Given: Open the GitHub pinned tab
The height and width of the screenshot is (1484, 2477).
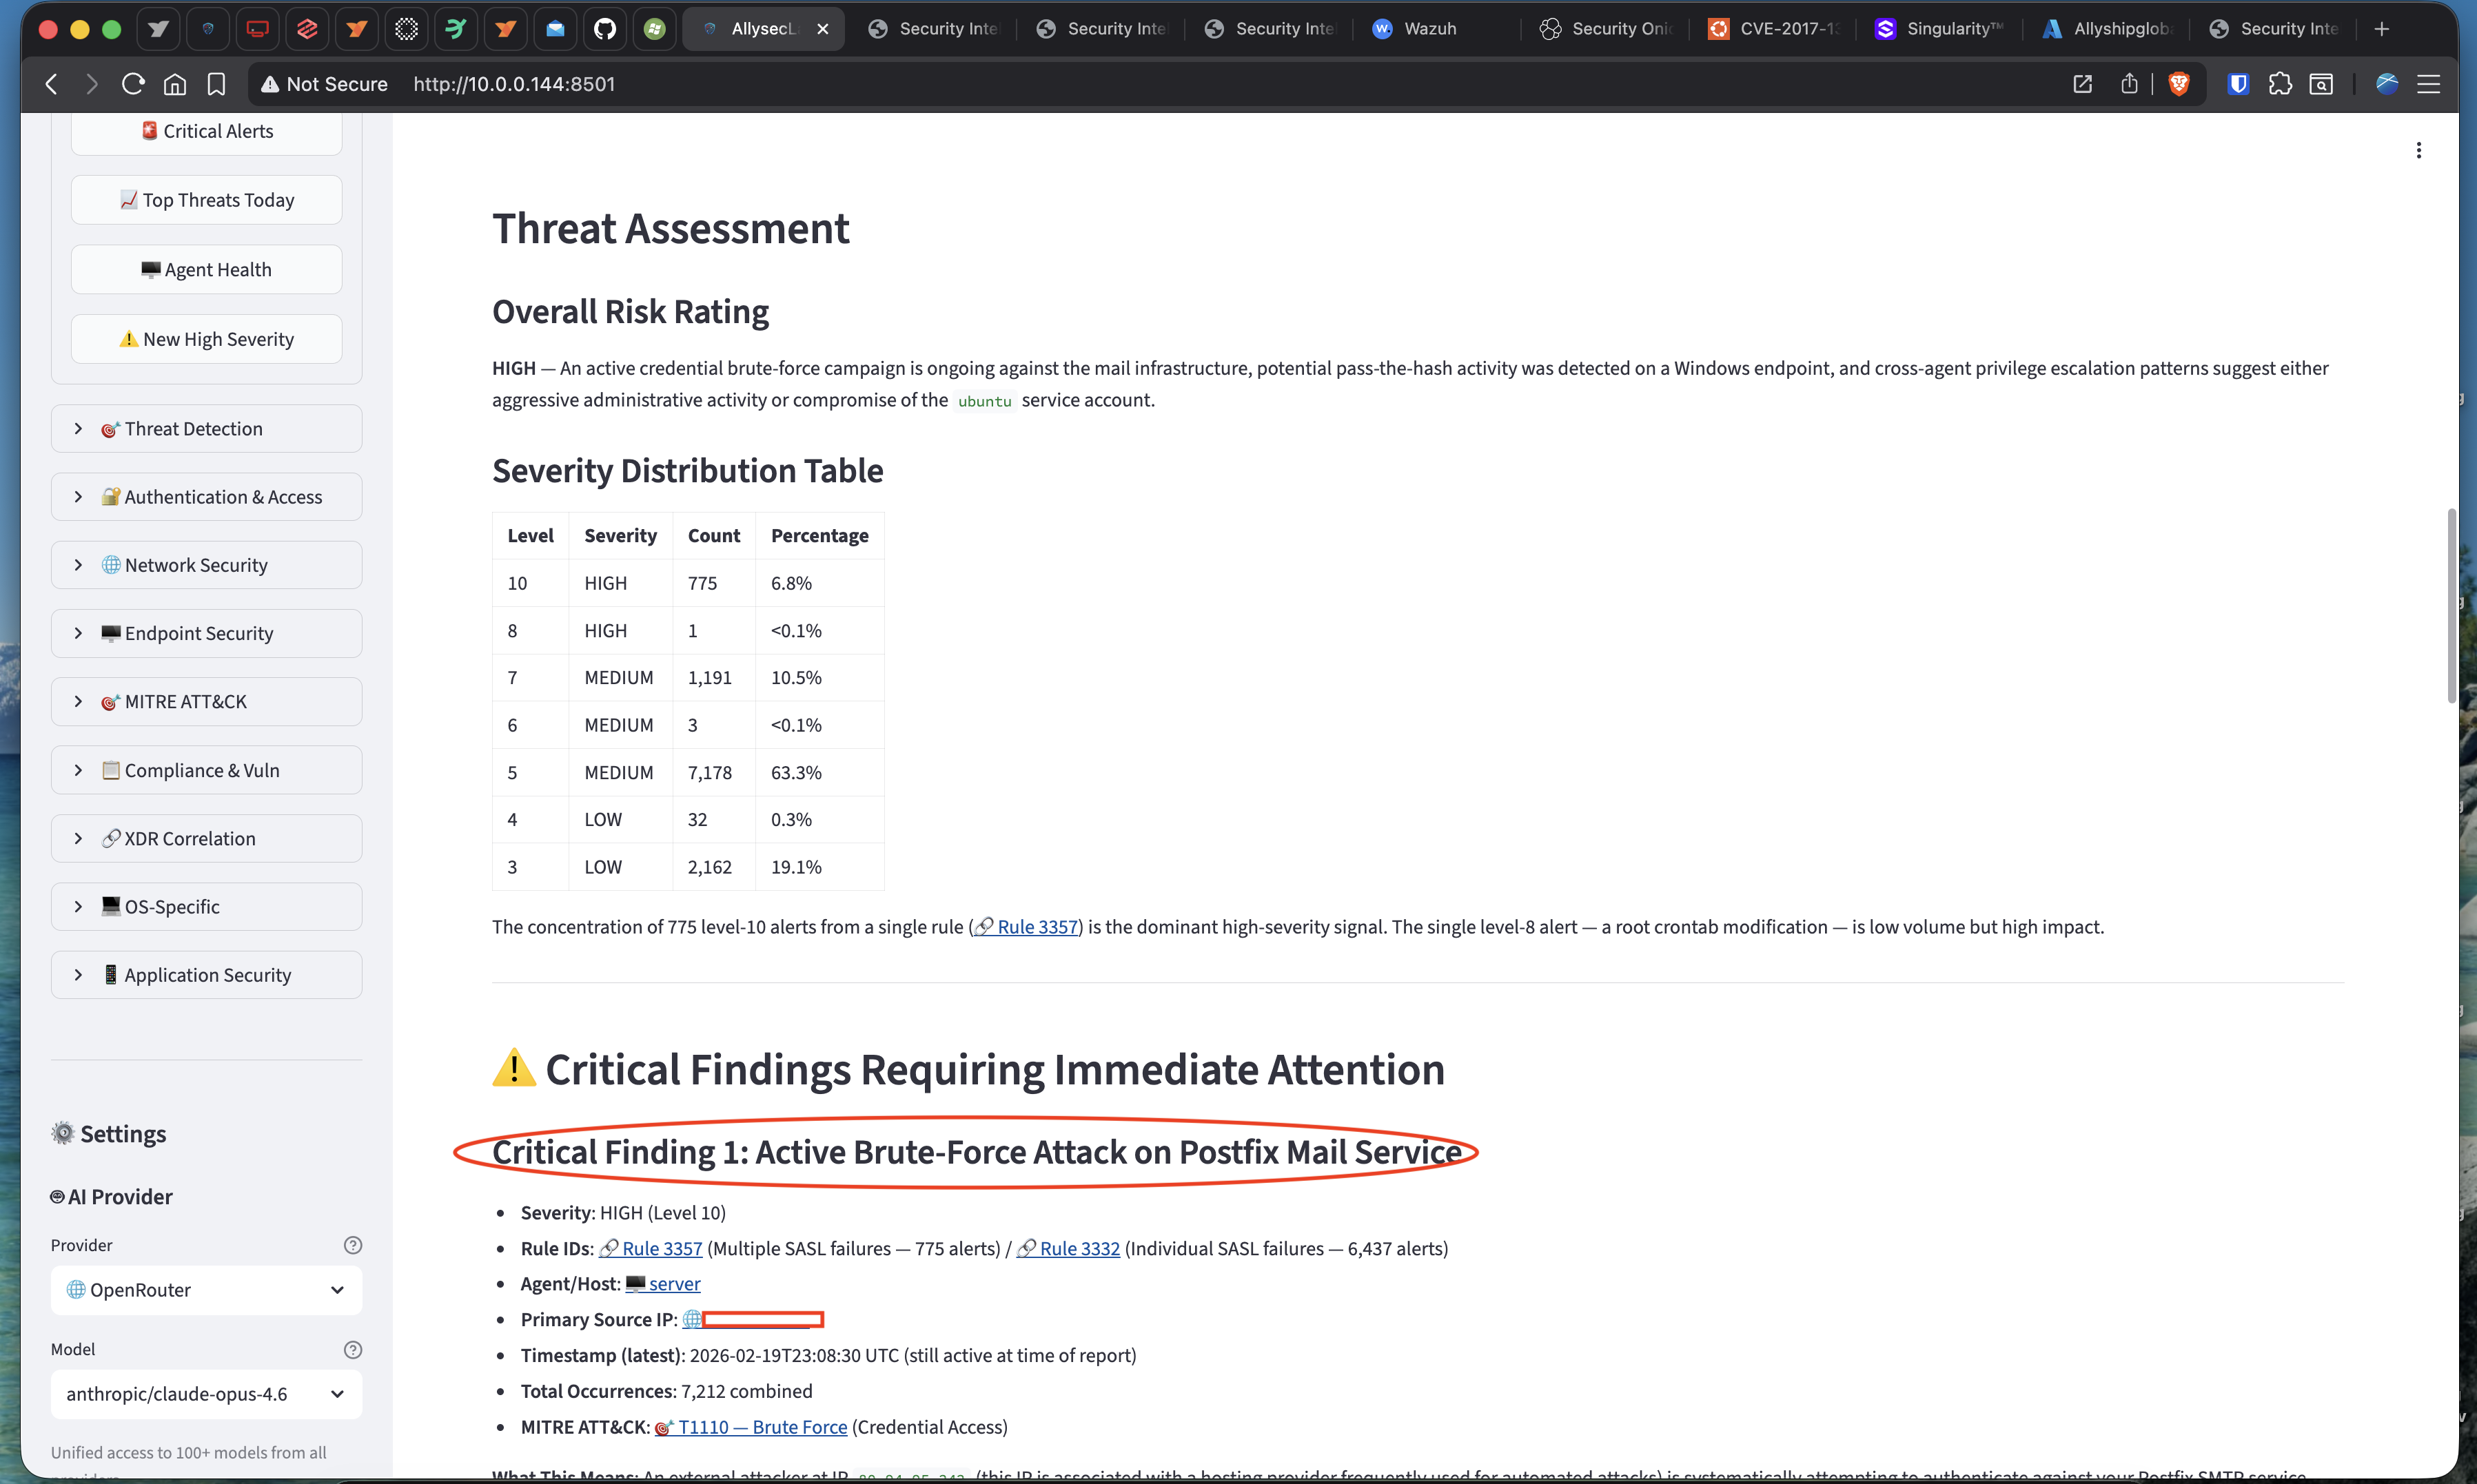Looking at the screenshot, I should (604, 29).
